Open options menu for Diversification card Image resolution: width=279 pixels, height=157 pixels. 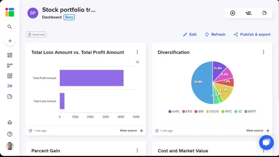click(263, 52)
